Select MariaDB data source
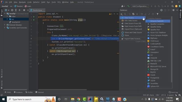This screenshot has height=102, width=182. click(x=158, y=63)
